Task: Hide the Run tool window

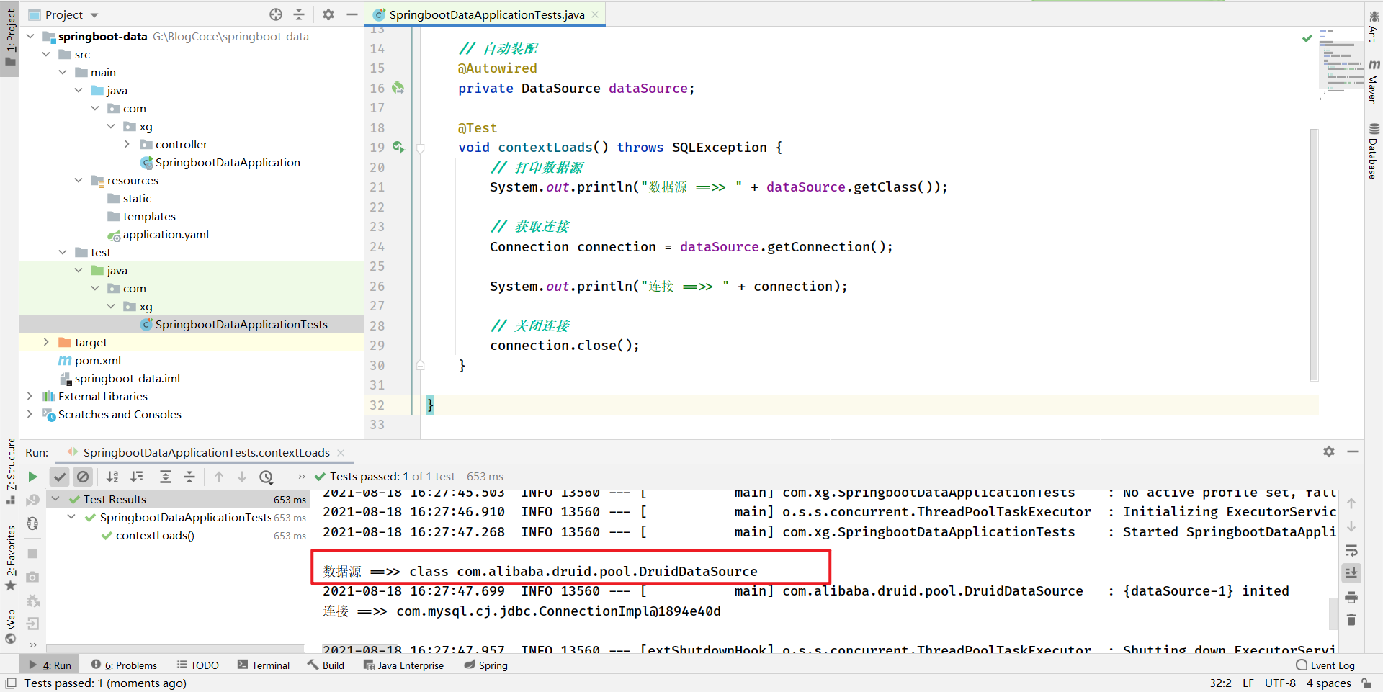Action: tap(1353, 451)
